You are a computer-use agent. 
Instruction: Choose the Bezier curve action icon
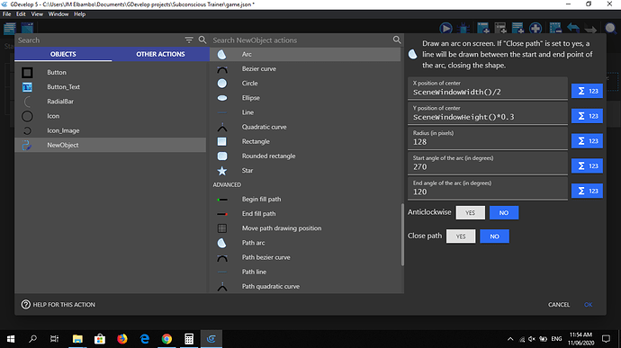click(222, 69)
